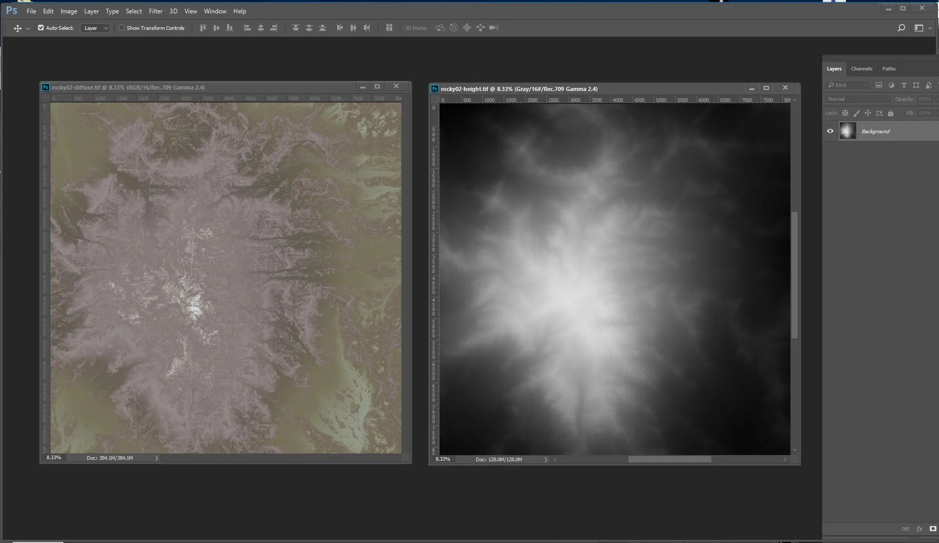Open the Layer menu

point(91,11)
